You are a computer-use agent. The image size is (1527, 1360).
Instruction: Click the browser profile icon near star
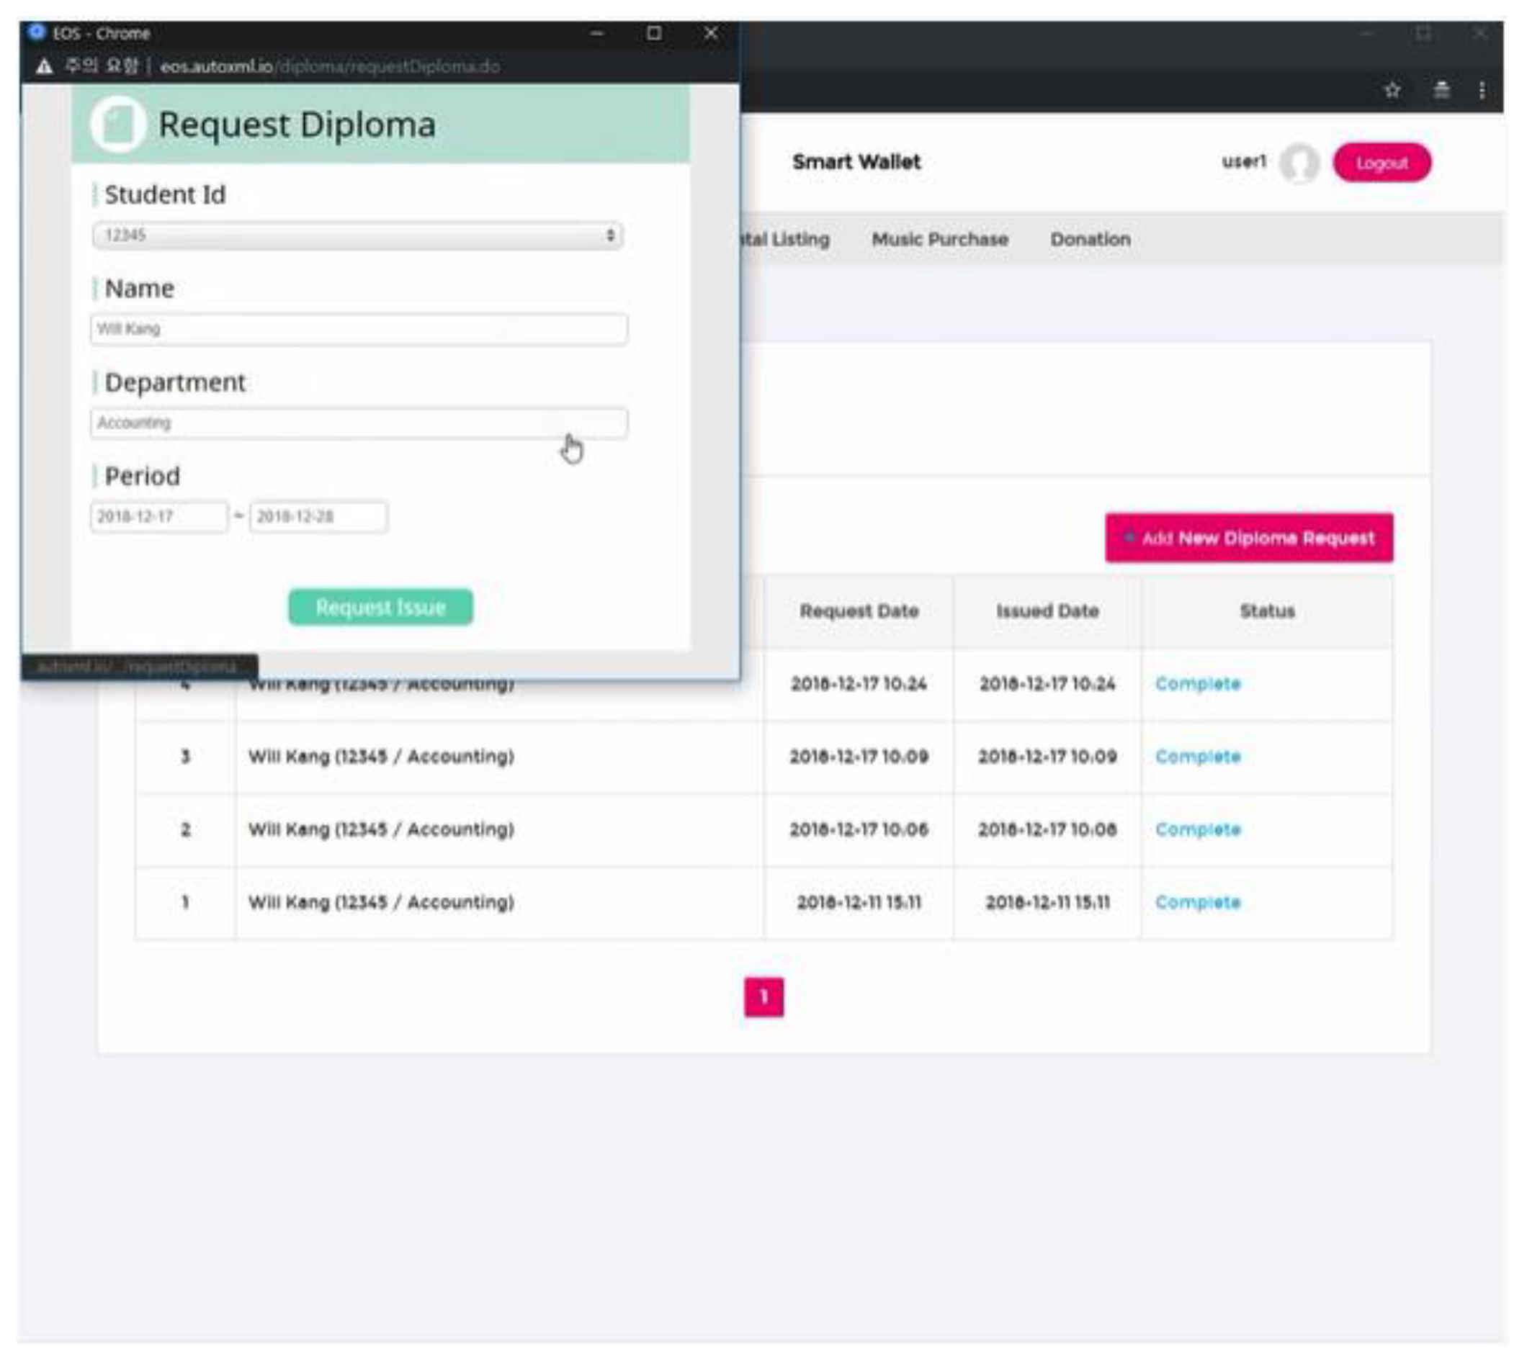point(1441,91)
